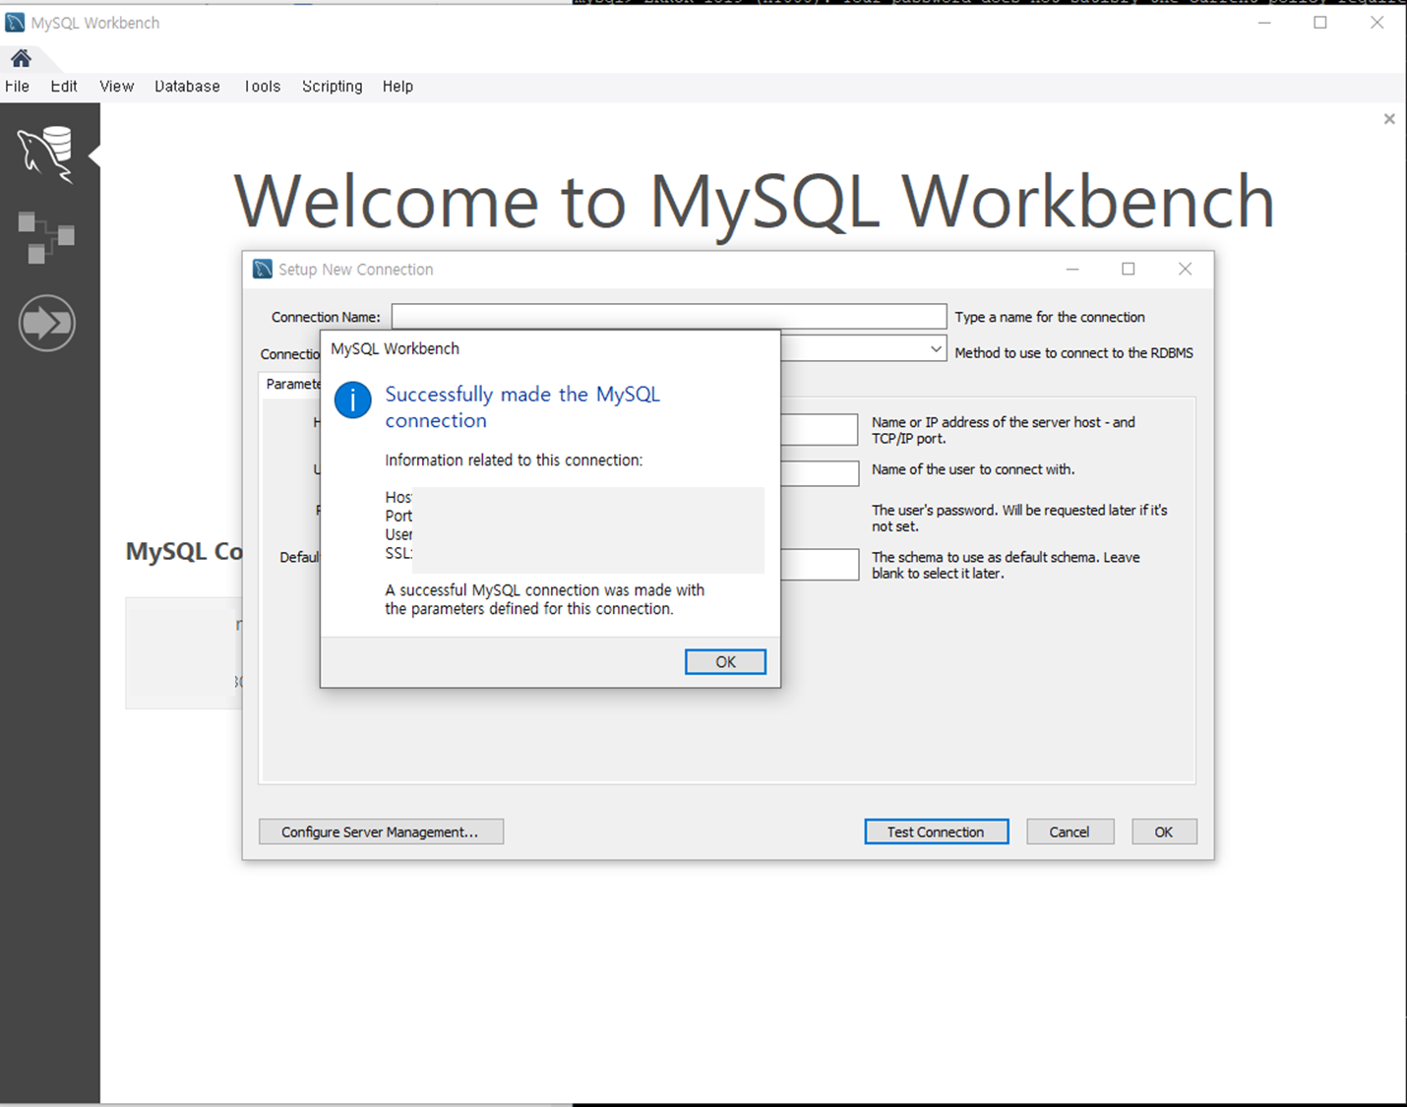Click 'Name or IP address of server host' hint
The image size is (1407, 1107).
click(x=1003, y=430)
